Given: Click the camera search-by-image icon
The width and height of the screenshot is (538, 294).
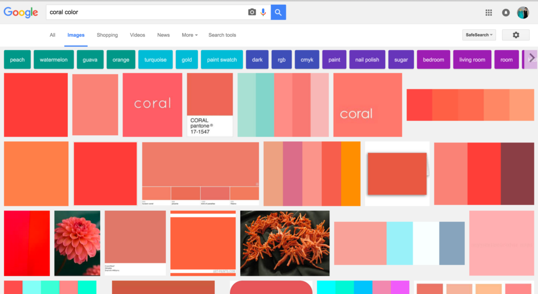Looking at the screenshot, I should (252, 12).
